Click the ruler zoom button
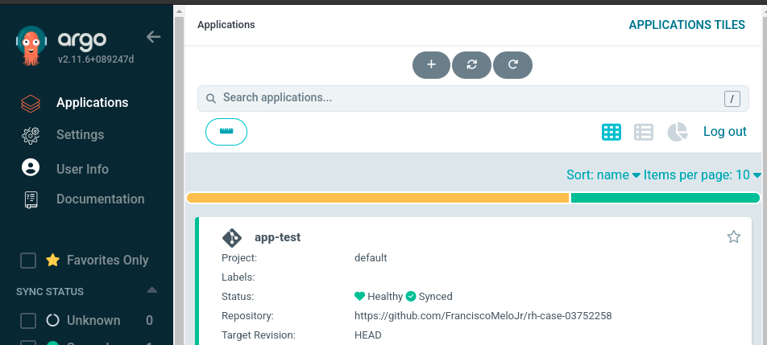This screenshot has width=767, height=345. tap(226, 132)
